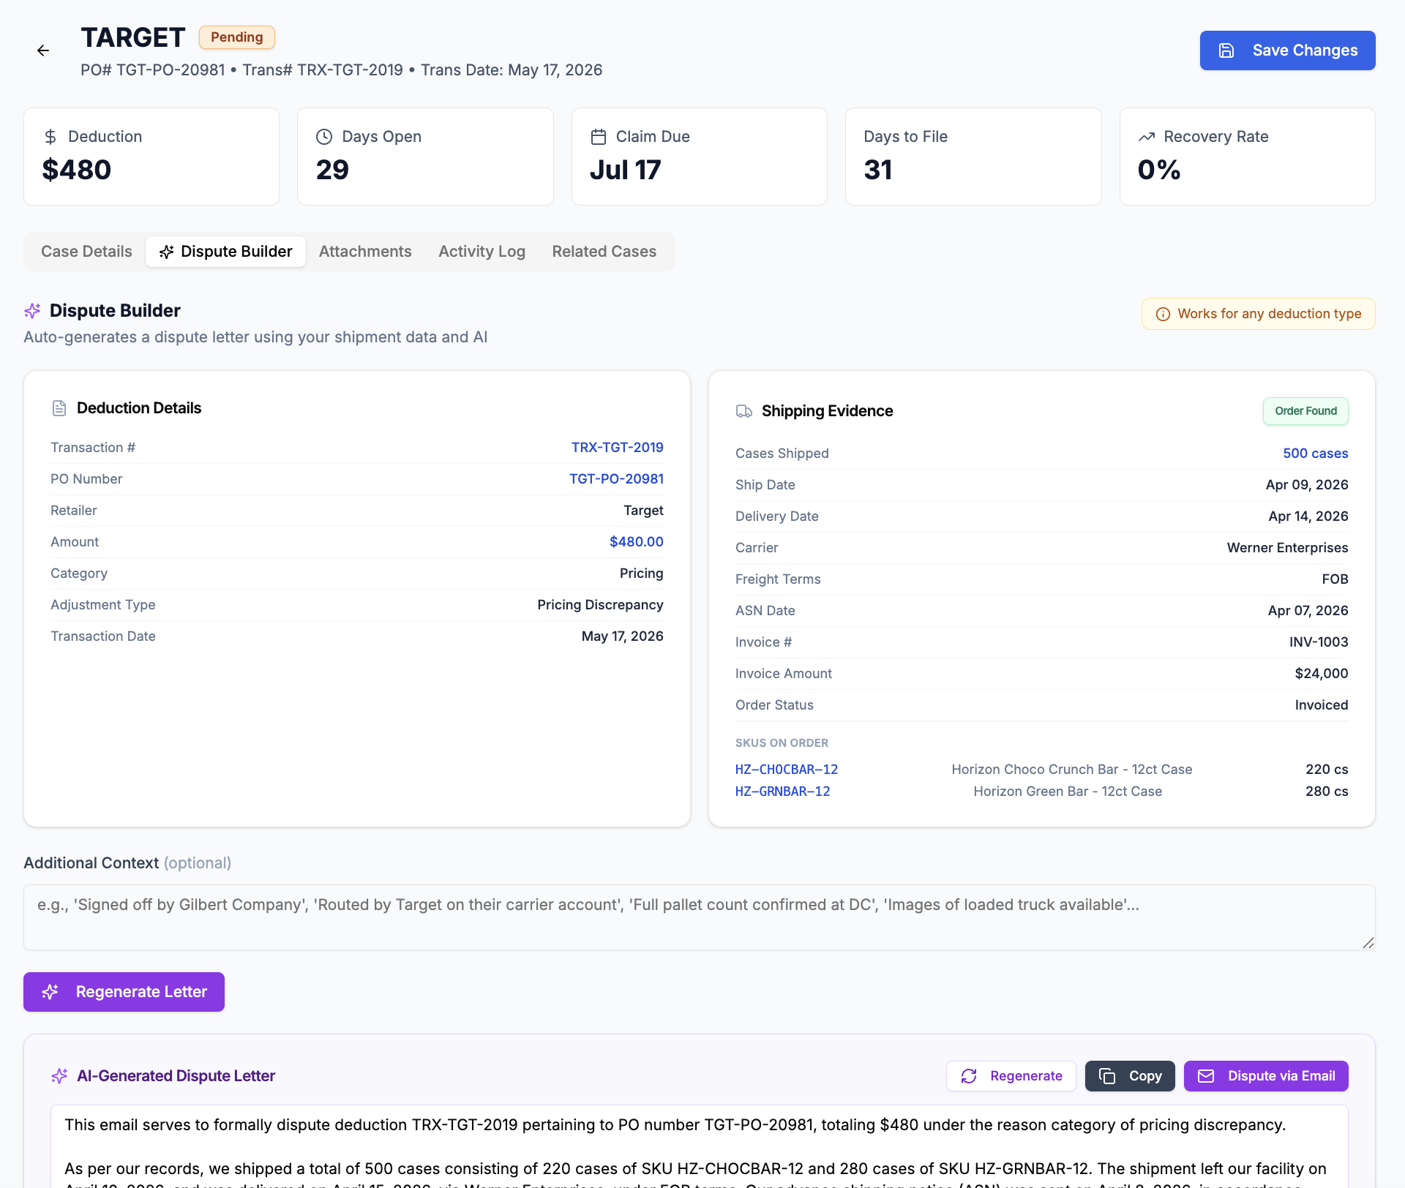
Task: Click the 280 cs quantity
Action: [x=1326, y=792]
